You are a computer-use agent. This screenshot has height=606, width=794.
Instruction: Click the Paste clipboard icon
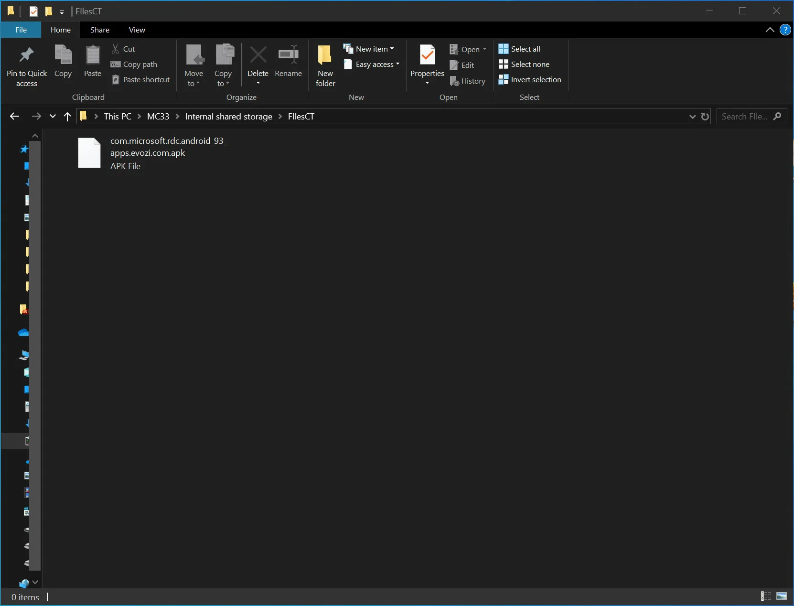pyautogui.click(x=93, y=56)
